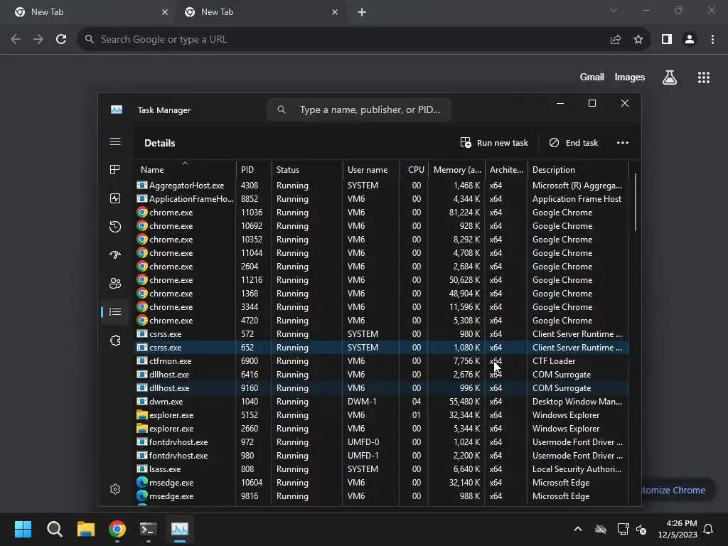Viewport: 728px width, 546px height.
Task: Click End task button
Action: coord(574,142)
